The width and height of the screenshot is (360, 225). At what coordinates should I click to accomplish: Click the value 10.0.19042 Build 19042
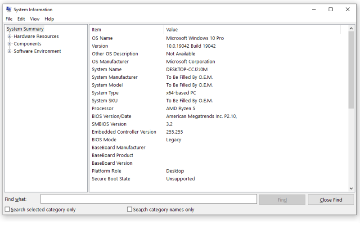tap(191, 46)
